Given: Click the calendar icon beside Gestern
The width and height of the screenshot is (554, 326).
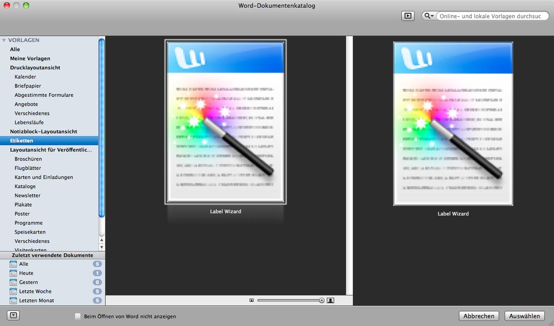Looking at the screenshot, I should point(13,282).
